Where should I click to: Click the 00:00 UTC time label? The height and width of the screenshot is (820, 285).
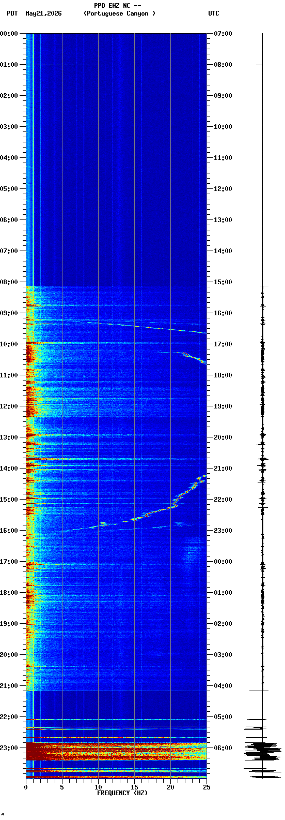(x=223, y=562)
